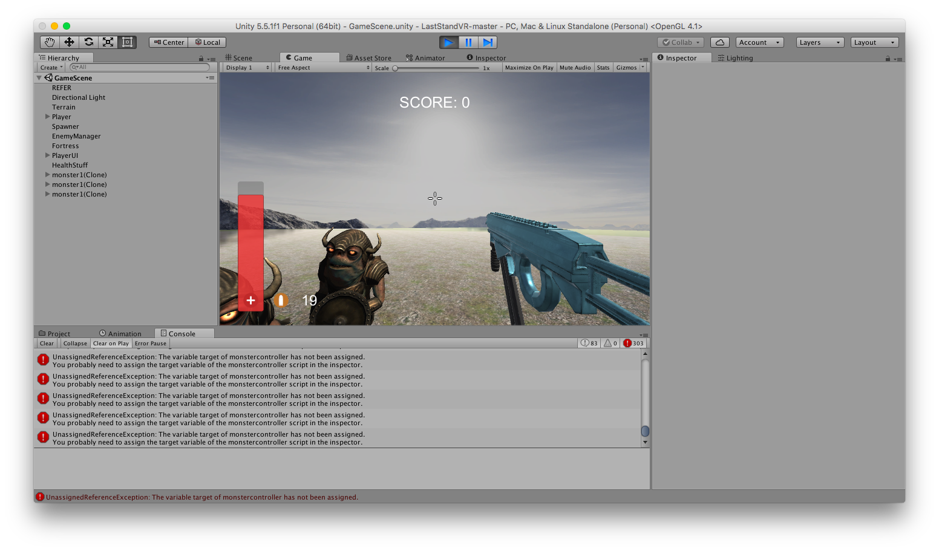Toggle Error Pause option
This screenshot has width=939, height=551.
[x=151, y=344]
